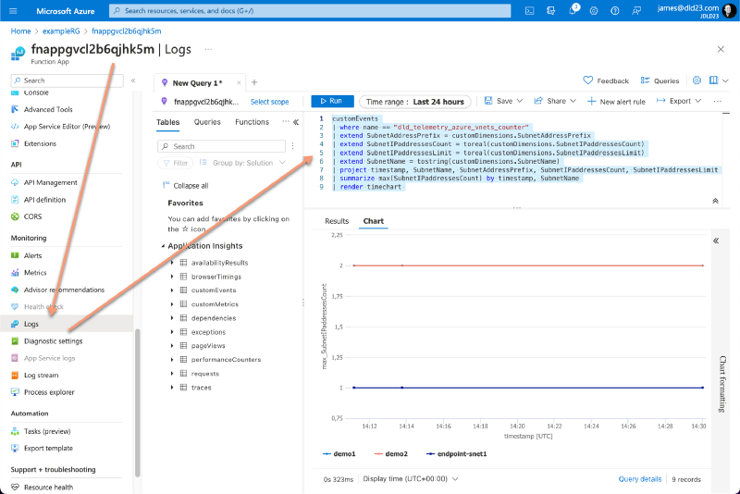Toggle demo1 series in chart legend
Screen dimensions: 740x494
click(x=339, y=454)
